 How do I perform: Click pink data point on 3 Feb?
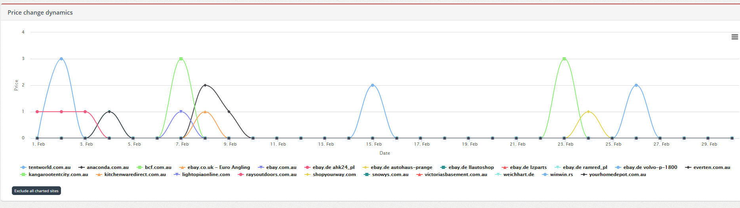coord(85,112)
